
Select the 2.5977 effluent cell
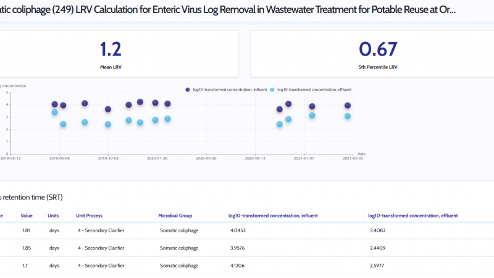(x=377, y=266)
